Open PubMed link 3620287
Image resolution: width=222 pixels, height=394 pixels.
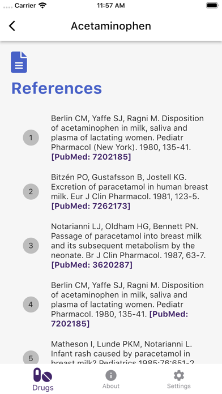coord(92,265)
